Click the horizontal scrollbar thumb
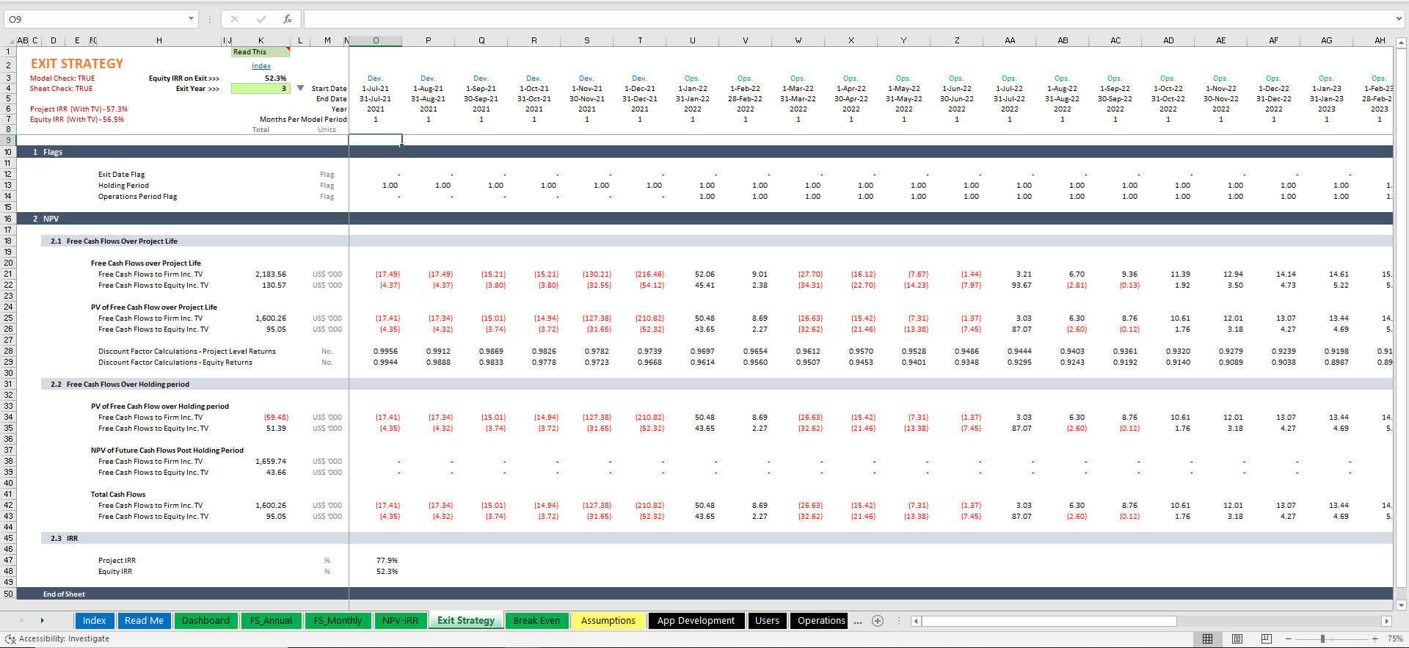 click(x=1049, y=622)
